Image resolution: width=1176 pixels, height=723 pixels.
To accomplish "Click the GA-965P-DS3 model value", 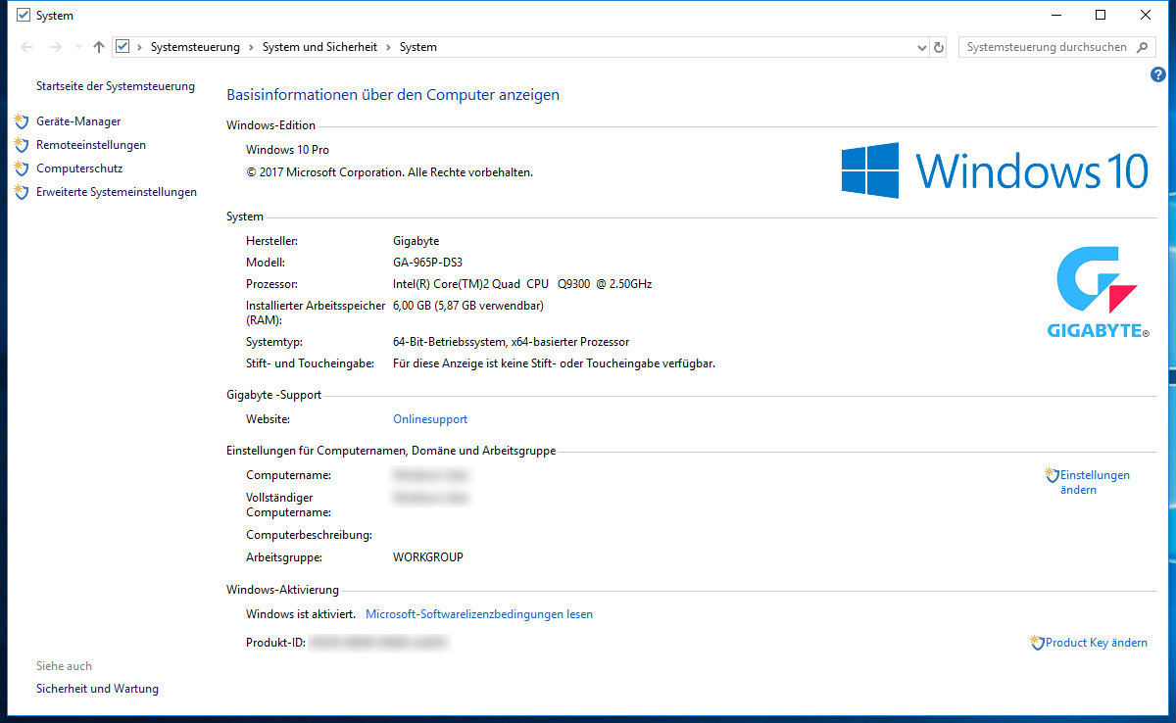I will [427, 263].
